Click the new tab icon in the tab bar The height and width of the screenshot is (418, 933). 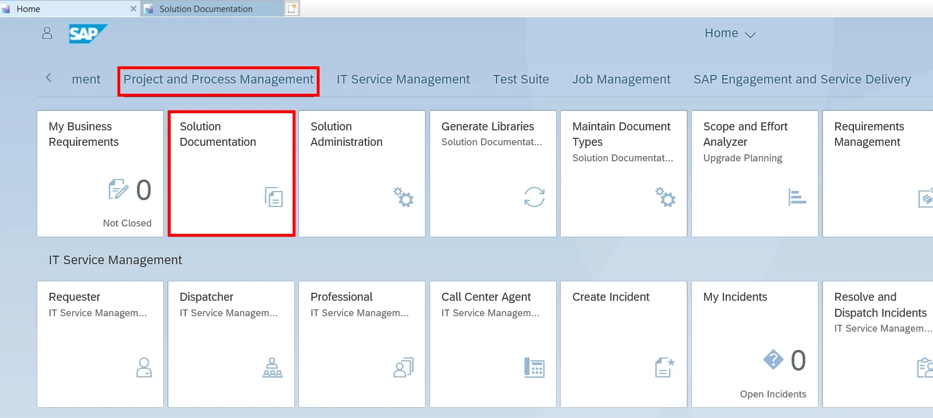pyautogui.click(x=292, y=9)
